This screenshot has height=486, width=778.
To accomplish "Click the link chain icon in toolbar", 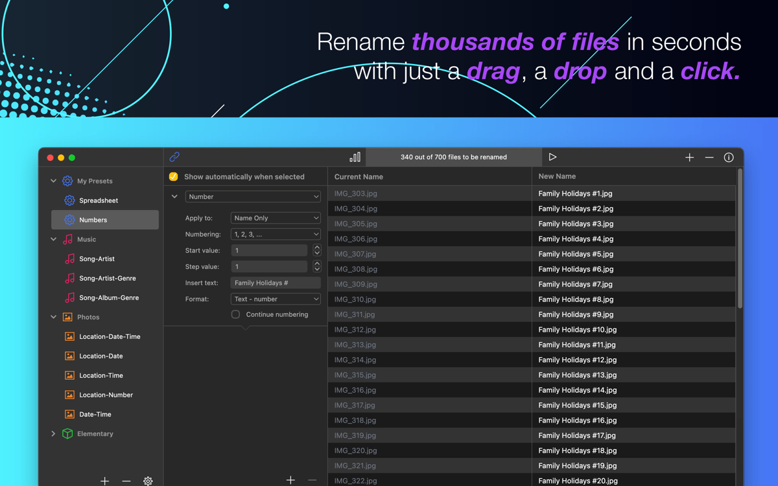I will (174, 157).
